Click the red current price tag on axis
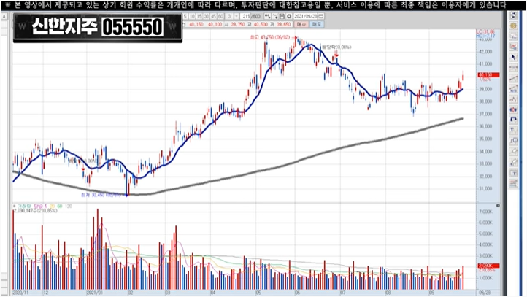Viewport: 527px width, 297px height. click(489, 75)
